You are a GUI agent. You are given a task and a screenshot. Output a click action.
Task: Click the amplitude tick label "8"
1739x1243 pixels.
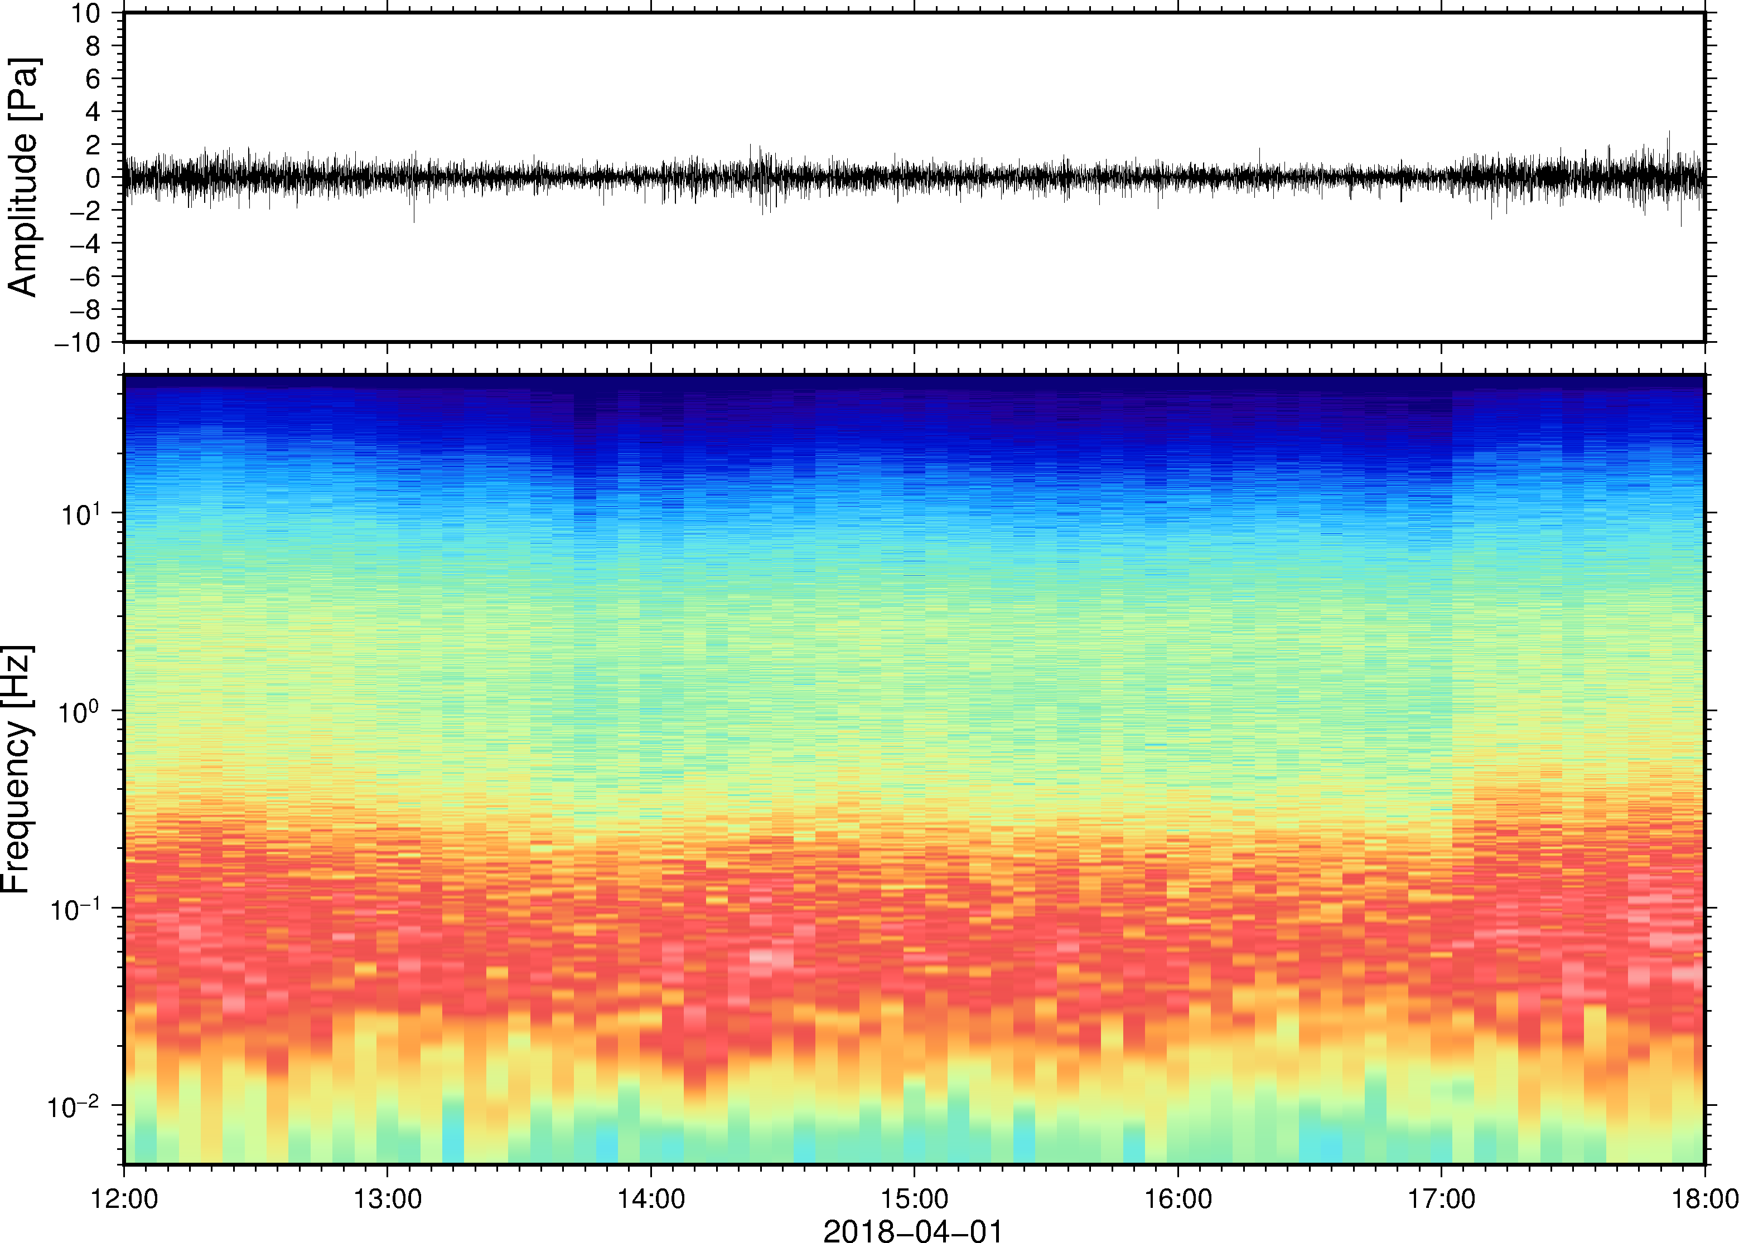point(94,46)
